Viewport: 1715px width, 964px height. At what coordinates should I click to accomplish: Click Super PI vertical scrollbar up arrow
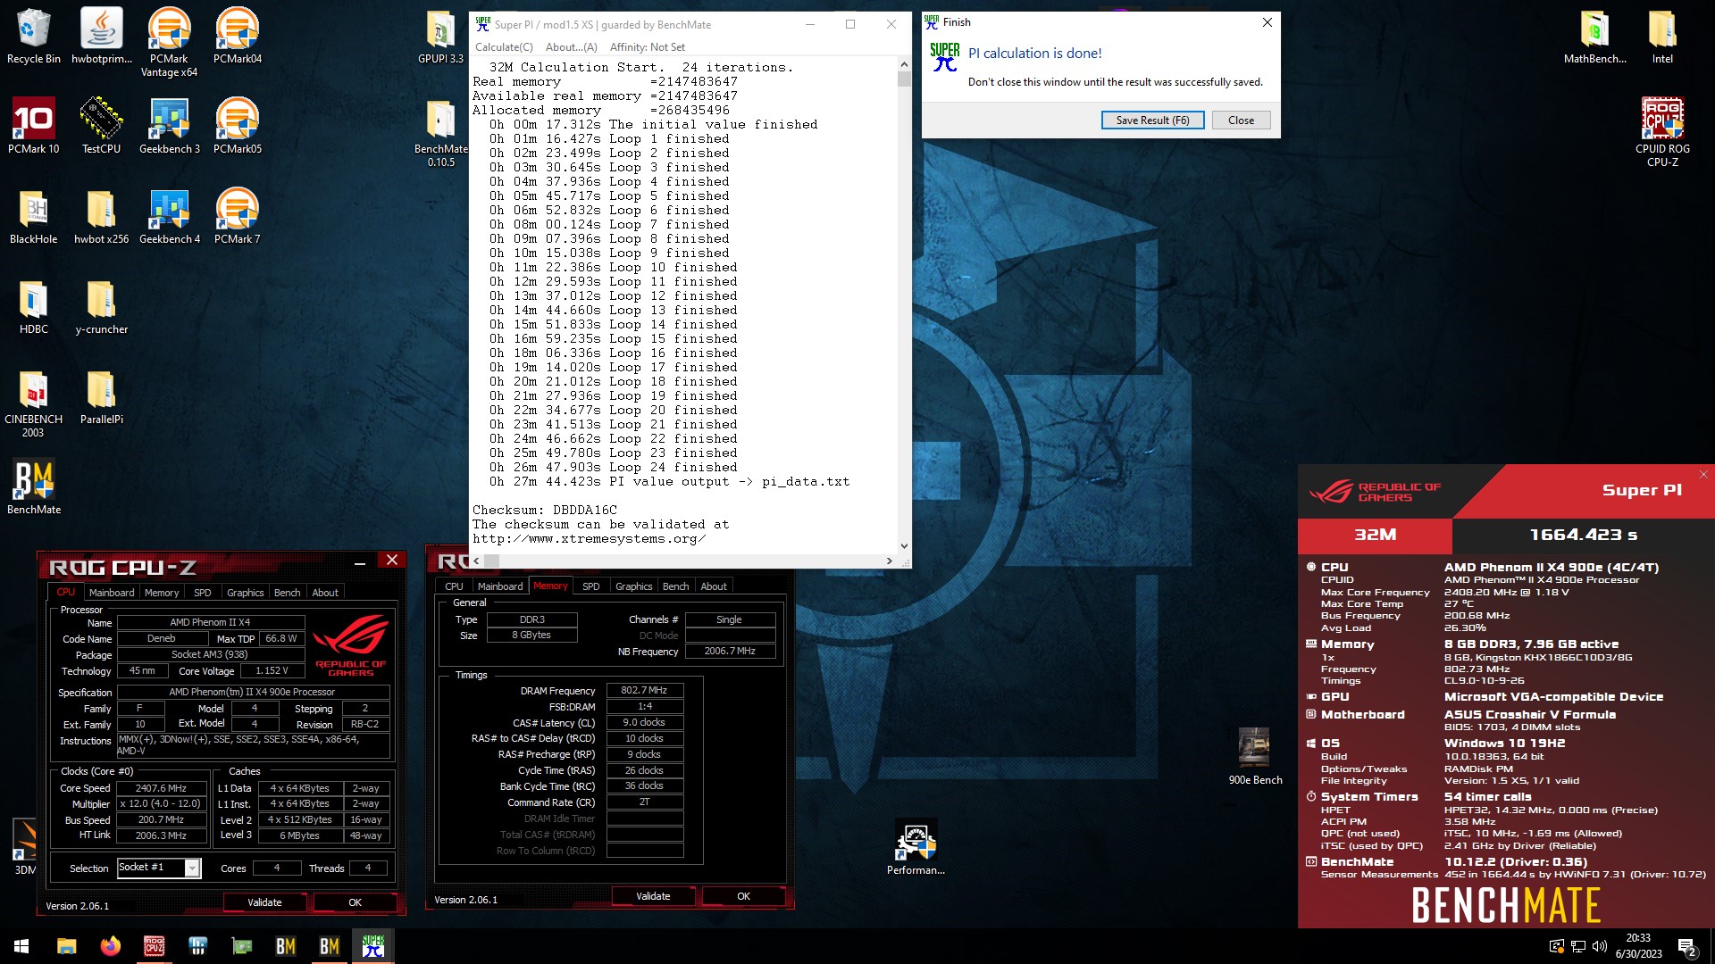(x=904, y=64)
